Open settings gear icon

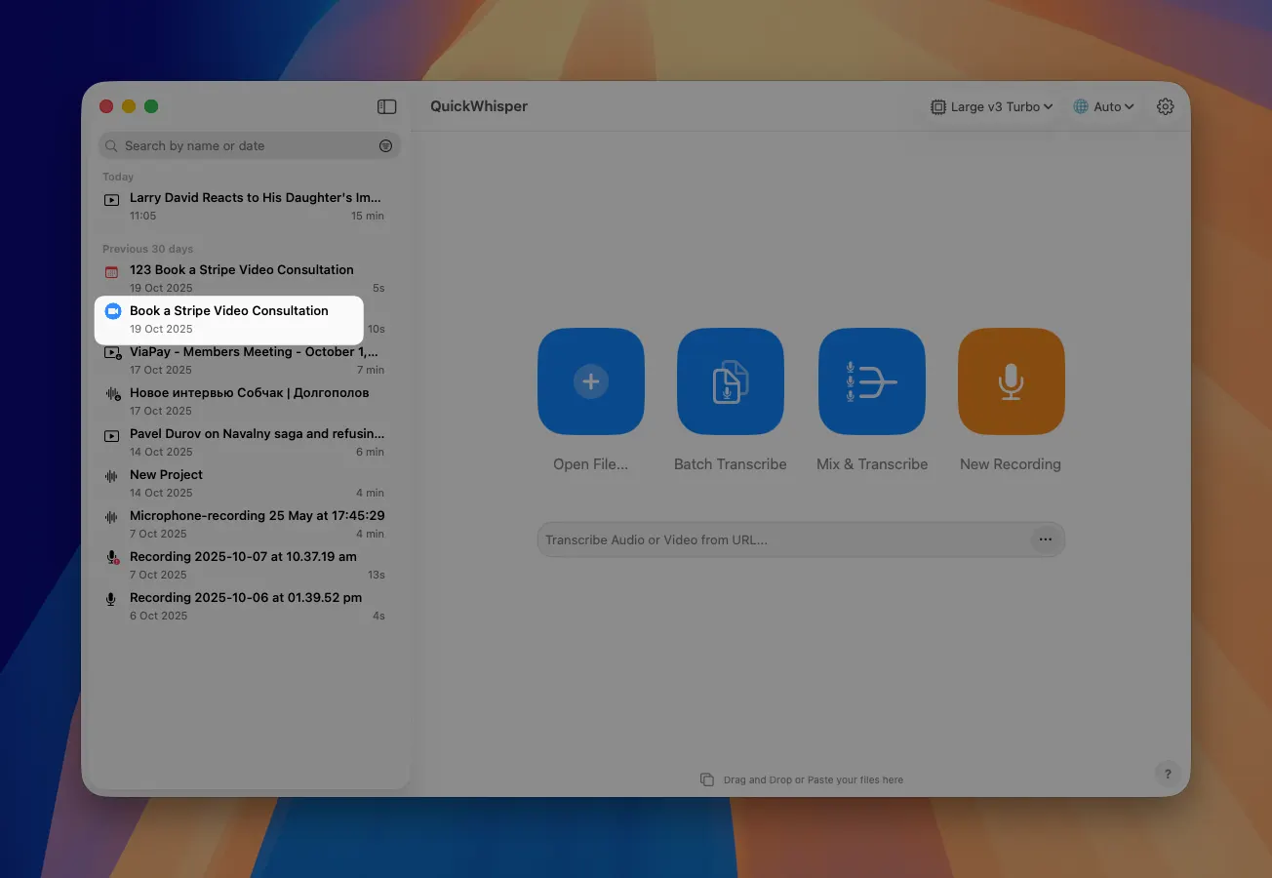[x=1165, y=106]
